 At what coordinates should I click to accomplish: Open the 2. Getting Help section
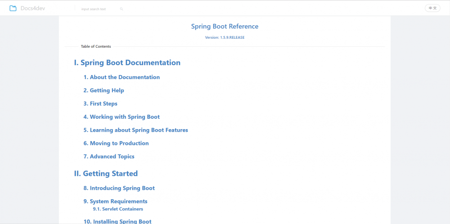[103, 90]
